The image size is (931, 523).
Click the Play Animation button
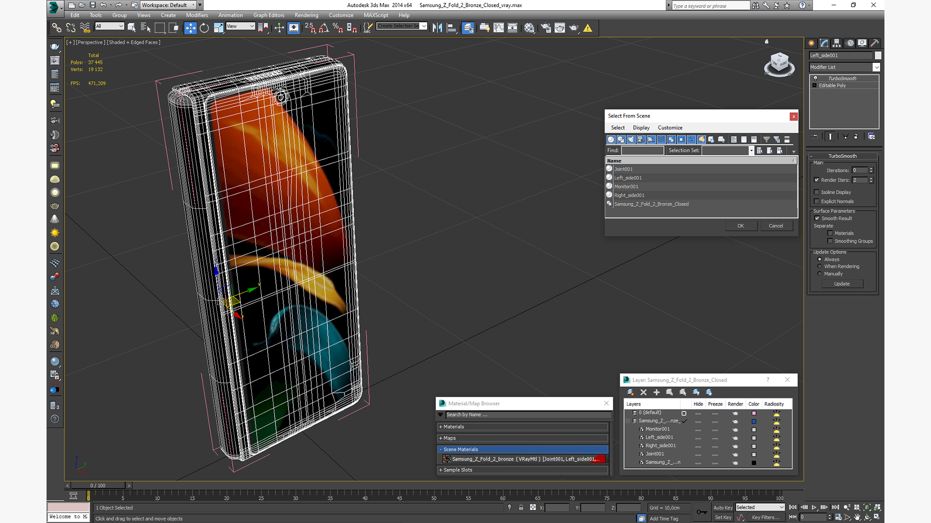814,508
